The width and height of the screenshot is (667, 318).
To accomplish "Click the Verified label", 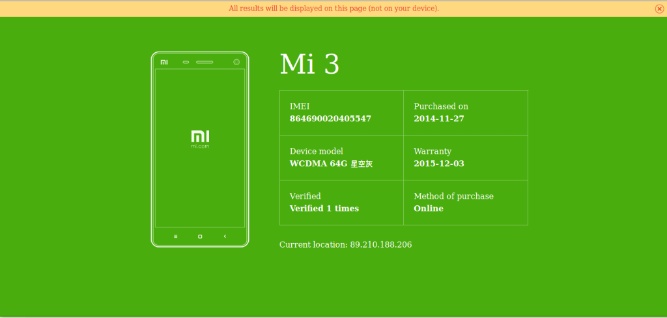I will [305, 196].
